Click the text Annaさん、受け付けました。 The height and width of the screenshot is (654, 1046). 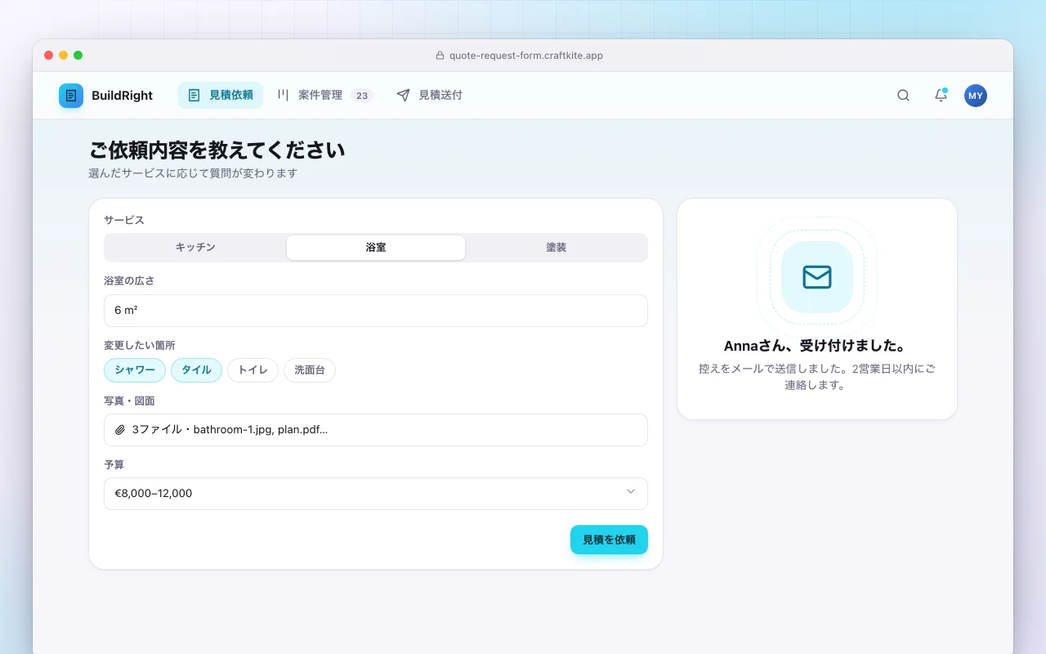[x=817, y=347]
